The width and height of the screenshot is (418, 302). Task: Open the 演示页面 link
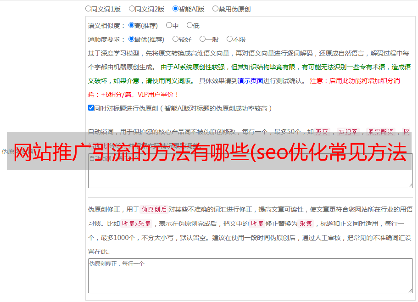[251, 81]
